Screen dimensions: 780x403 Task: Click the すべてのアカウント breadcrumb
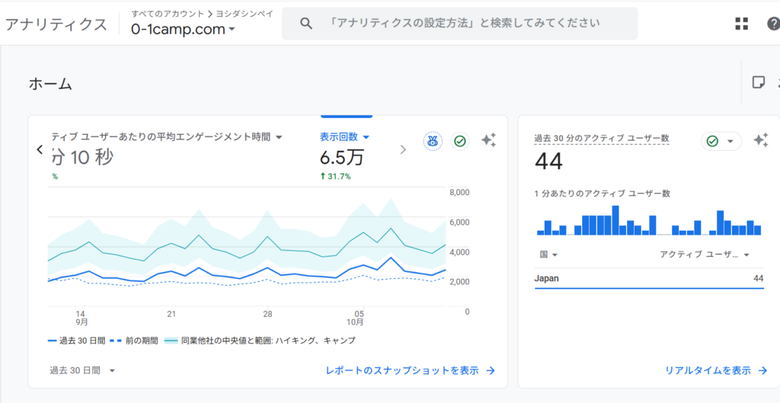tap(168, 14)
